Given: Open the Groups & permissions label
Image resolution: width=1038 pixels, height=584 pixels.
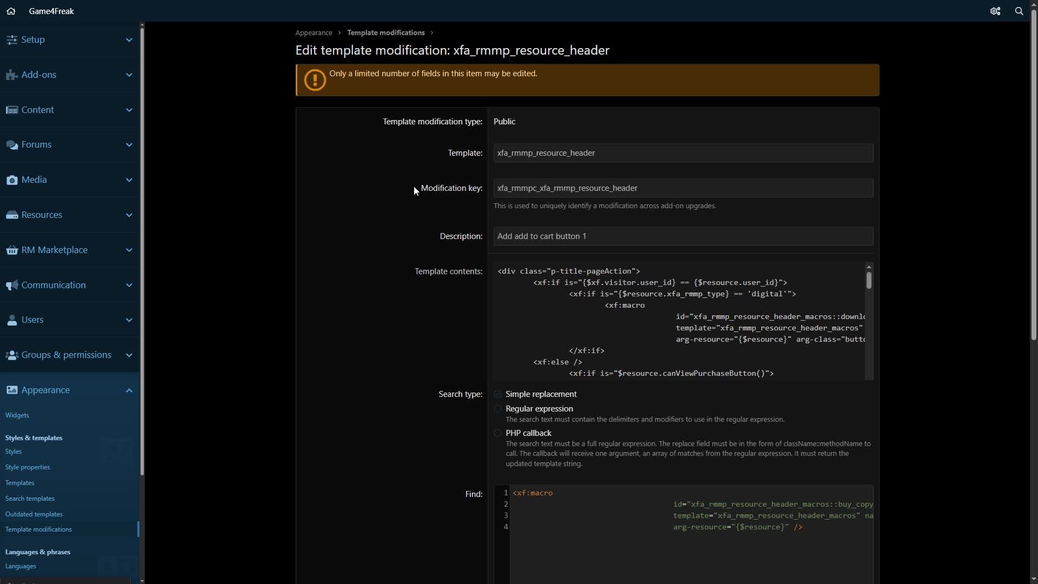Looking at the screenshot, I should point(66,355).
